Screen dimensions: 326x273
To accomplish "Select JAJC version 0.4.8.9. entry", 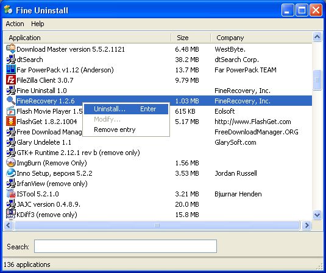I will [48, 204].
